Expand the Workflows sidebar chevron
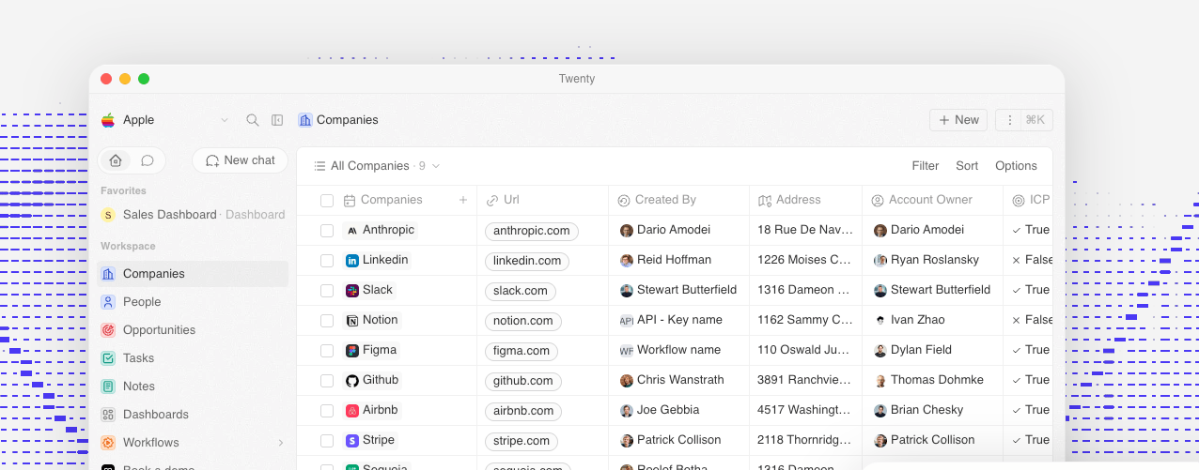 [x=280, y=443]
